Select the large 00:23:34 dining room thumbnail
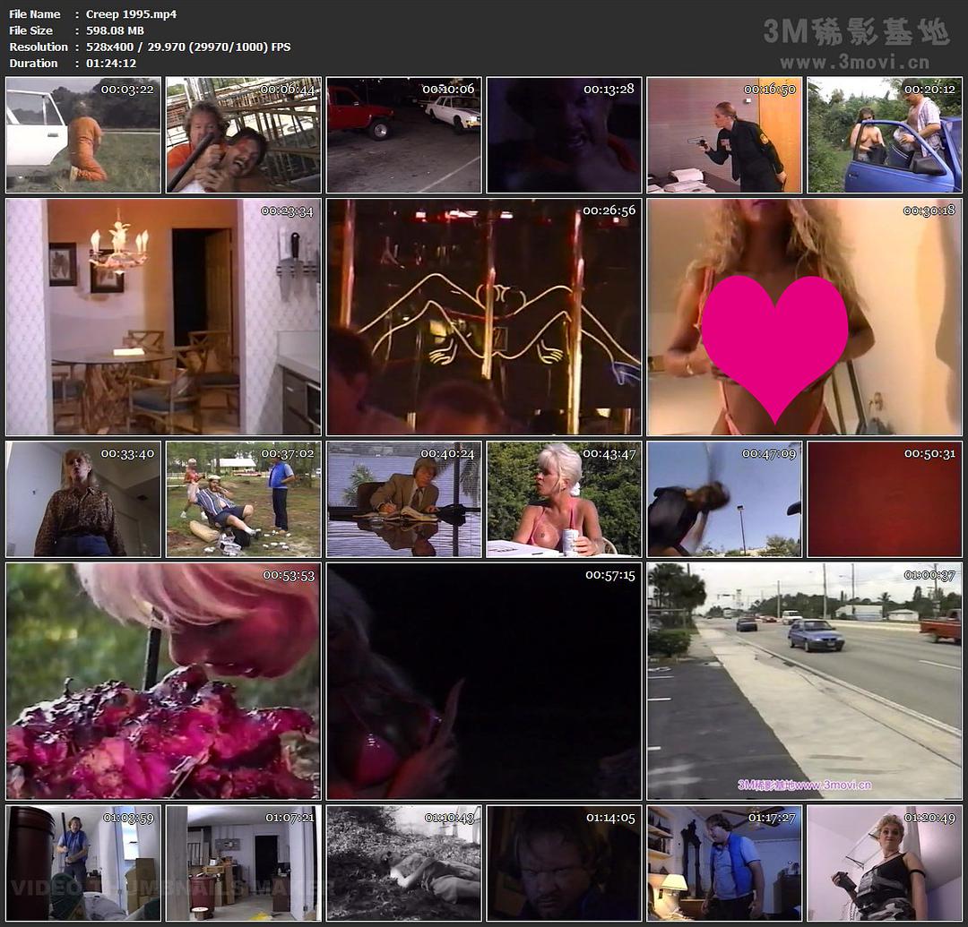The width and height of the screenshot is (968, 927). pos(162,317)
